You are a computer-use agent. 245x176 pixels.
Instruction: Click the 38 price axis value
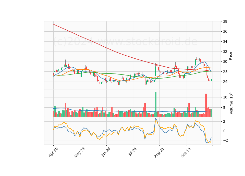click(x=225, y=21)
